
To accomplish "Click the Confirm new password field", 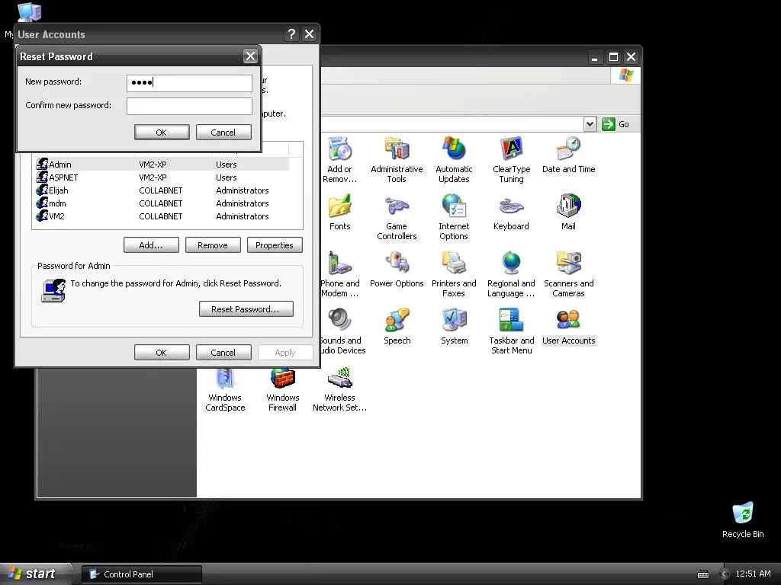I will [x=189, y=106].
